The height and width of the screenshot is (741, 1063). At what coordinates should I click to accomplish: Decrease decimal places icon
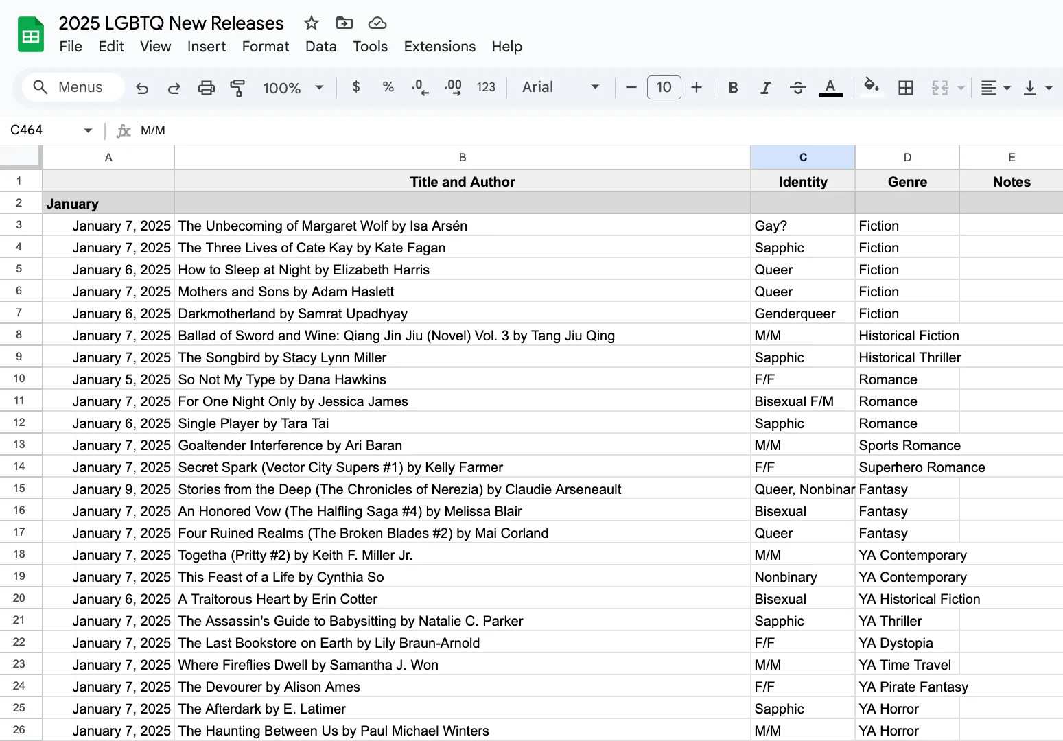point(420,87)
